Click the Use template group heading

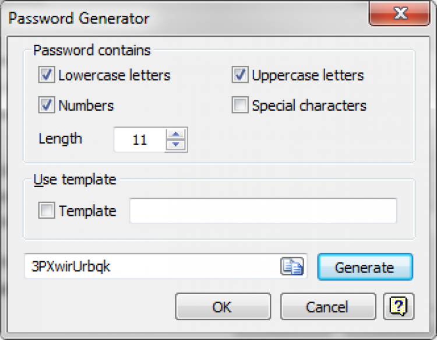click(75, 179)
